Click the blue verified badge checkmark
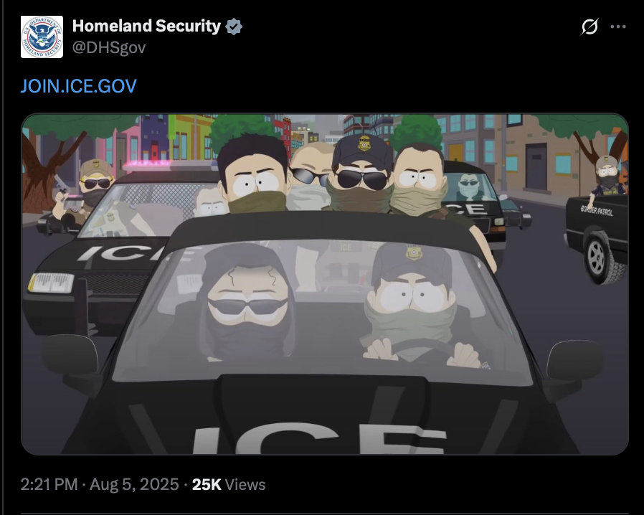The image size is (644, 515). click(x=234, y=27)
